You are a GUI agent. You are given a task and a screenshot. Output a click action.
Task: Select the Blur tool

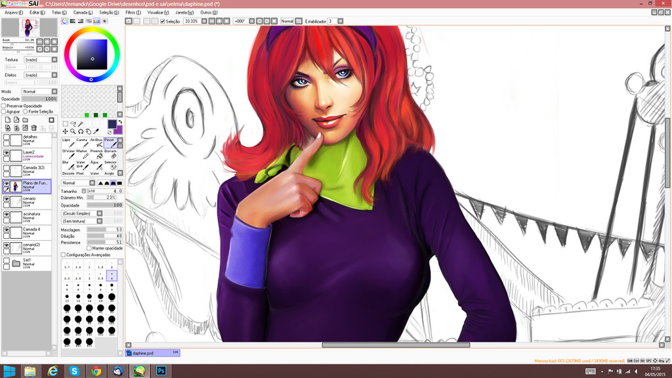(x=68, y=165)
